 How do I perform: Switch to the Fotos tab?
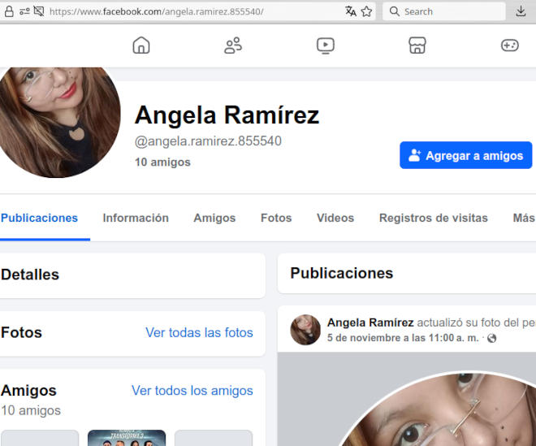tap(276, 218)
